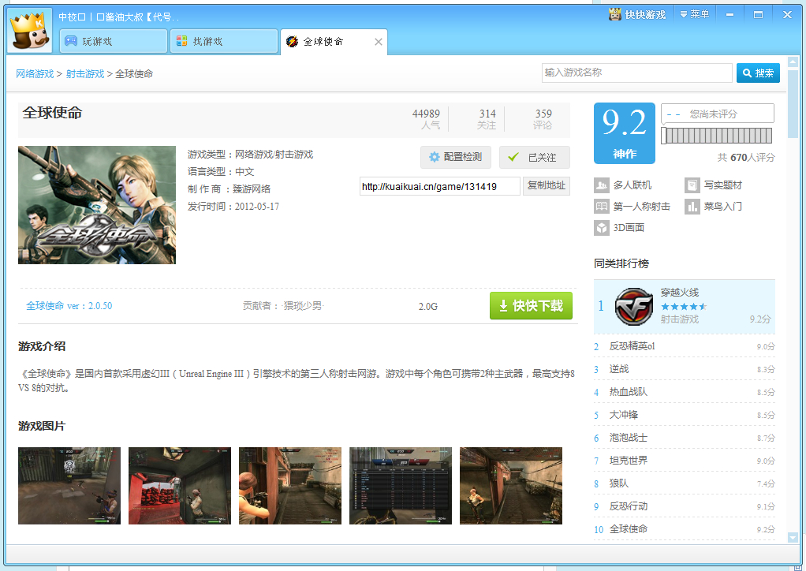
Task: Close the 全球使命 tab
Action: (x=379, y=42)
